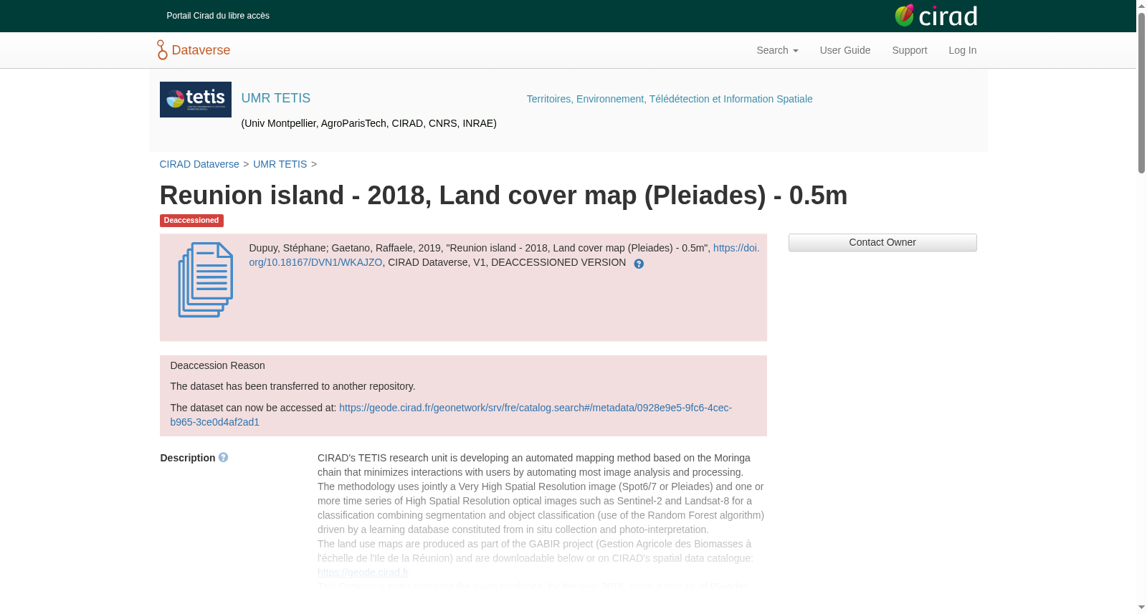
Task: Open the Search dropdown menu
Action: (777, 50)
